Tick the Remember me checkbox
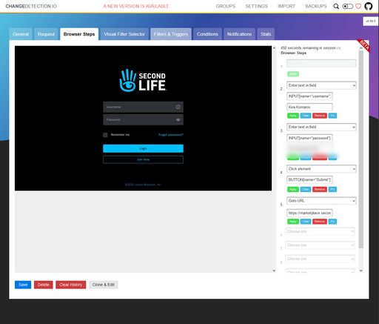This screenshot has height=324, width=379. click(x=105, y=135)
